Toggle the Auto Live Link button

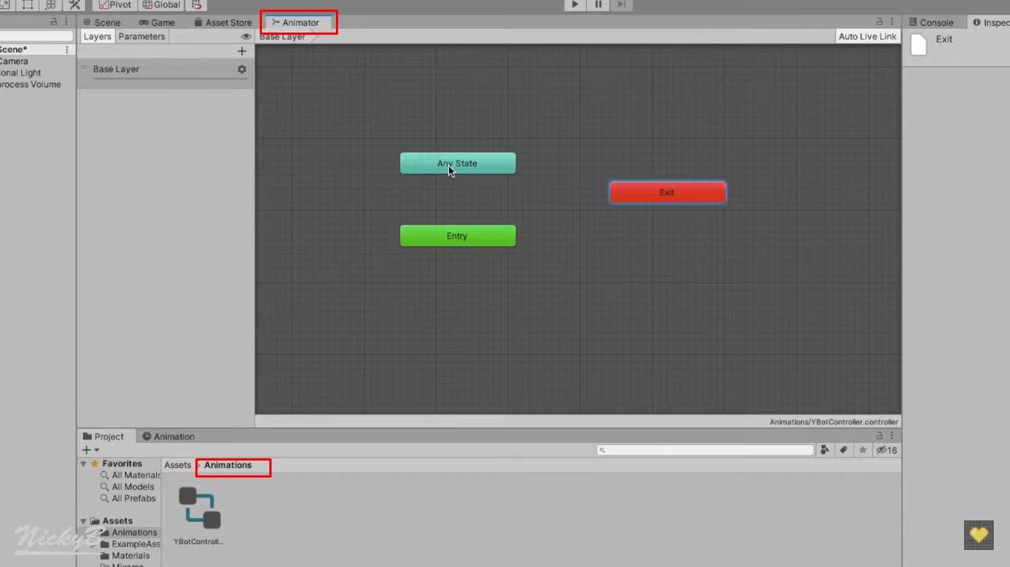tap(867, 36)
